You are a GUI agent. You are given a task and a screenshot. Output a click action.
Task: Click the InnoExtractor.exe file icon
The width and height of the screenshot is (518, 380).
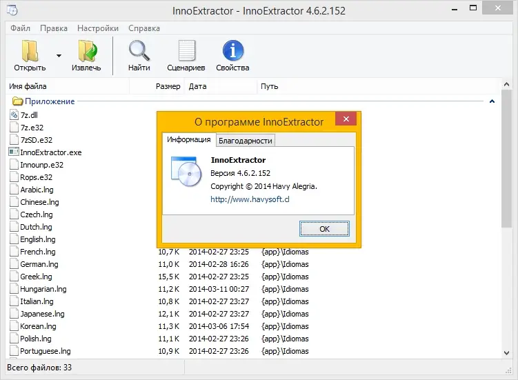pyautogui.click(x=14, y=152)
